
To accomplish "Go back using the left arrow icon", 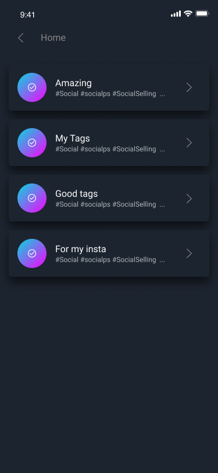I will [20, 38].
